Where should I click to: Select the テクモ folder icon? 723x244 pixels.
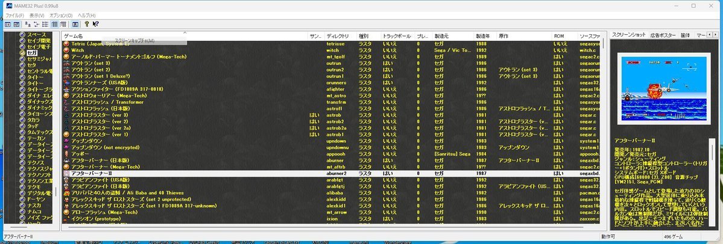(22, 186)
